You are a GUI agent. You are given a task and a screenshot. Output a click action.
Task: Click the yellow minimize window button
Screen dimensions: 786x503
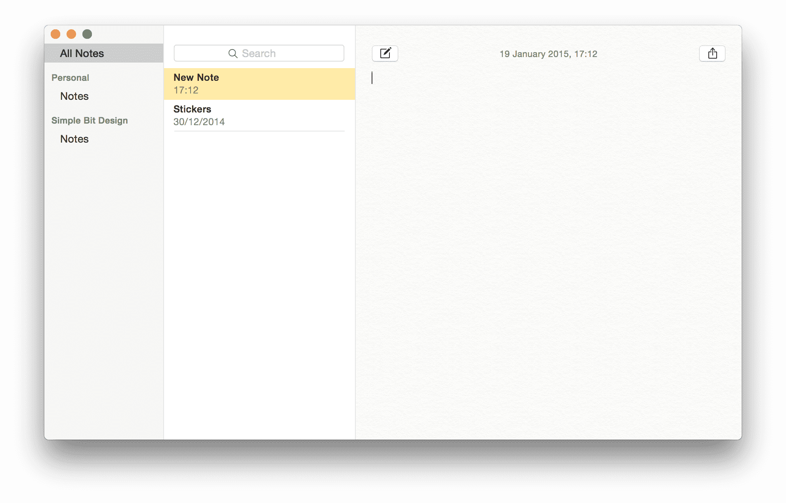71,34
